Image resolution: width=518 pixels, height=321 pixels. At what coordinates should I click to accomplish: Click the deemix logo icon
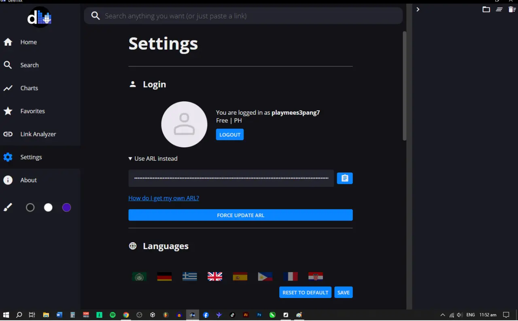click(x=40, y=17)
